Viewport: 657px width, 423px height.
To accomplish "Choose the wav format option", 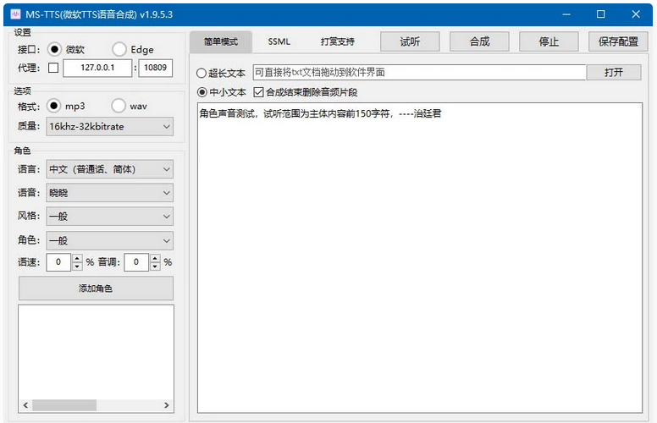I will [x=119, y=106].
